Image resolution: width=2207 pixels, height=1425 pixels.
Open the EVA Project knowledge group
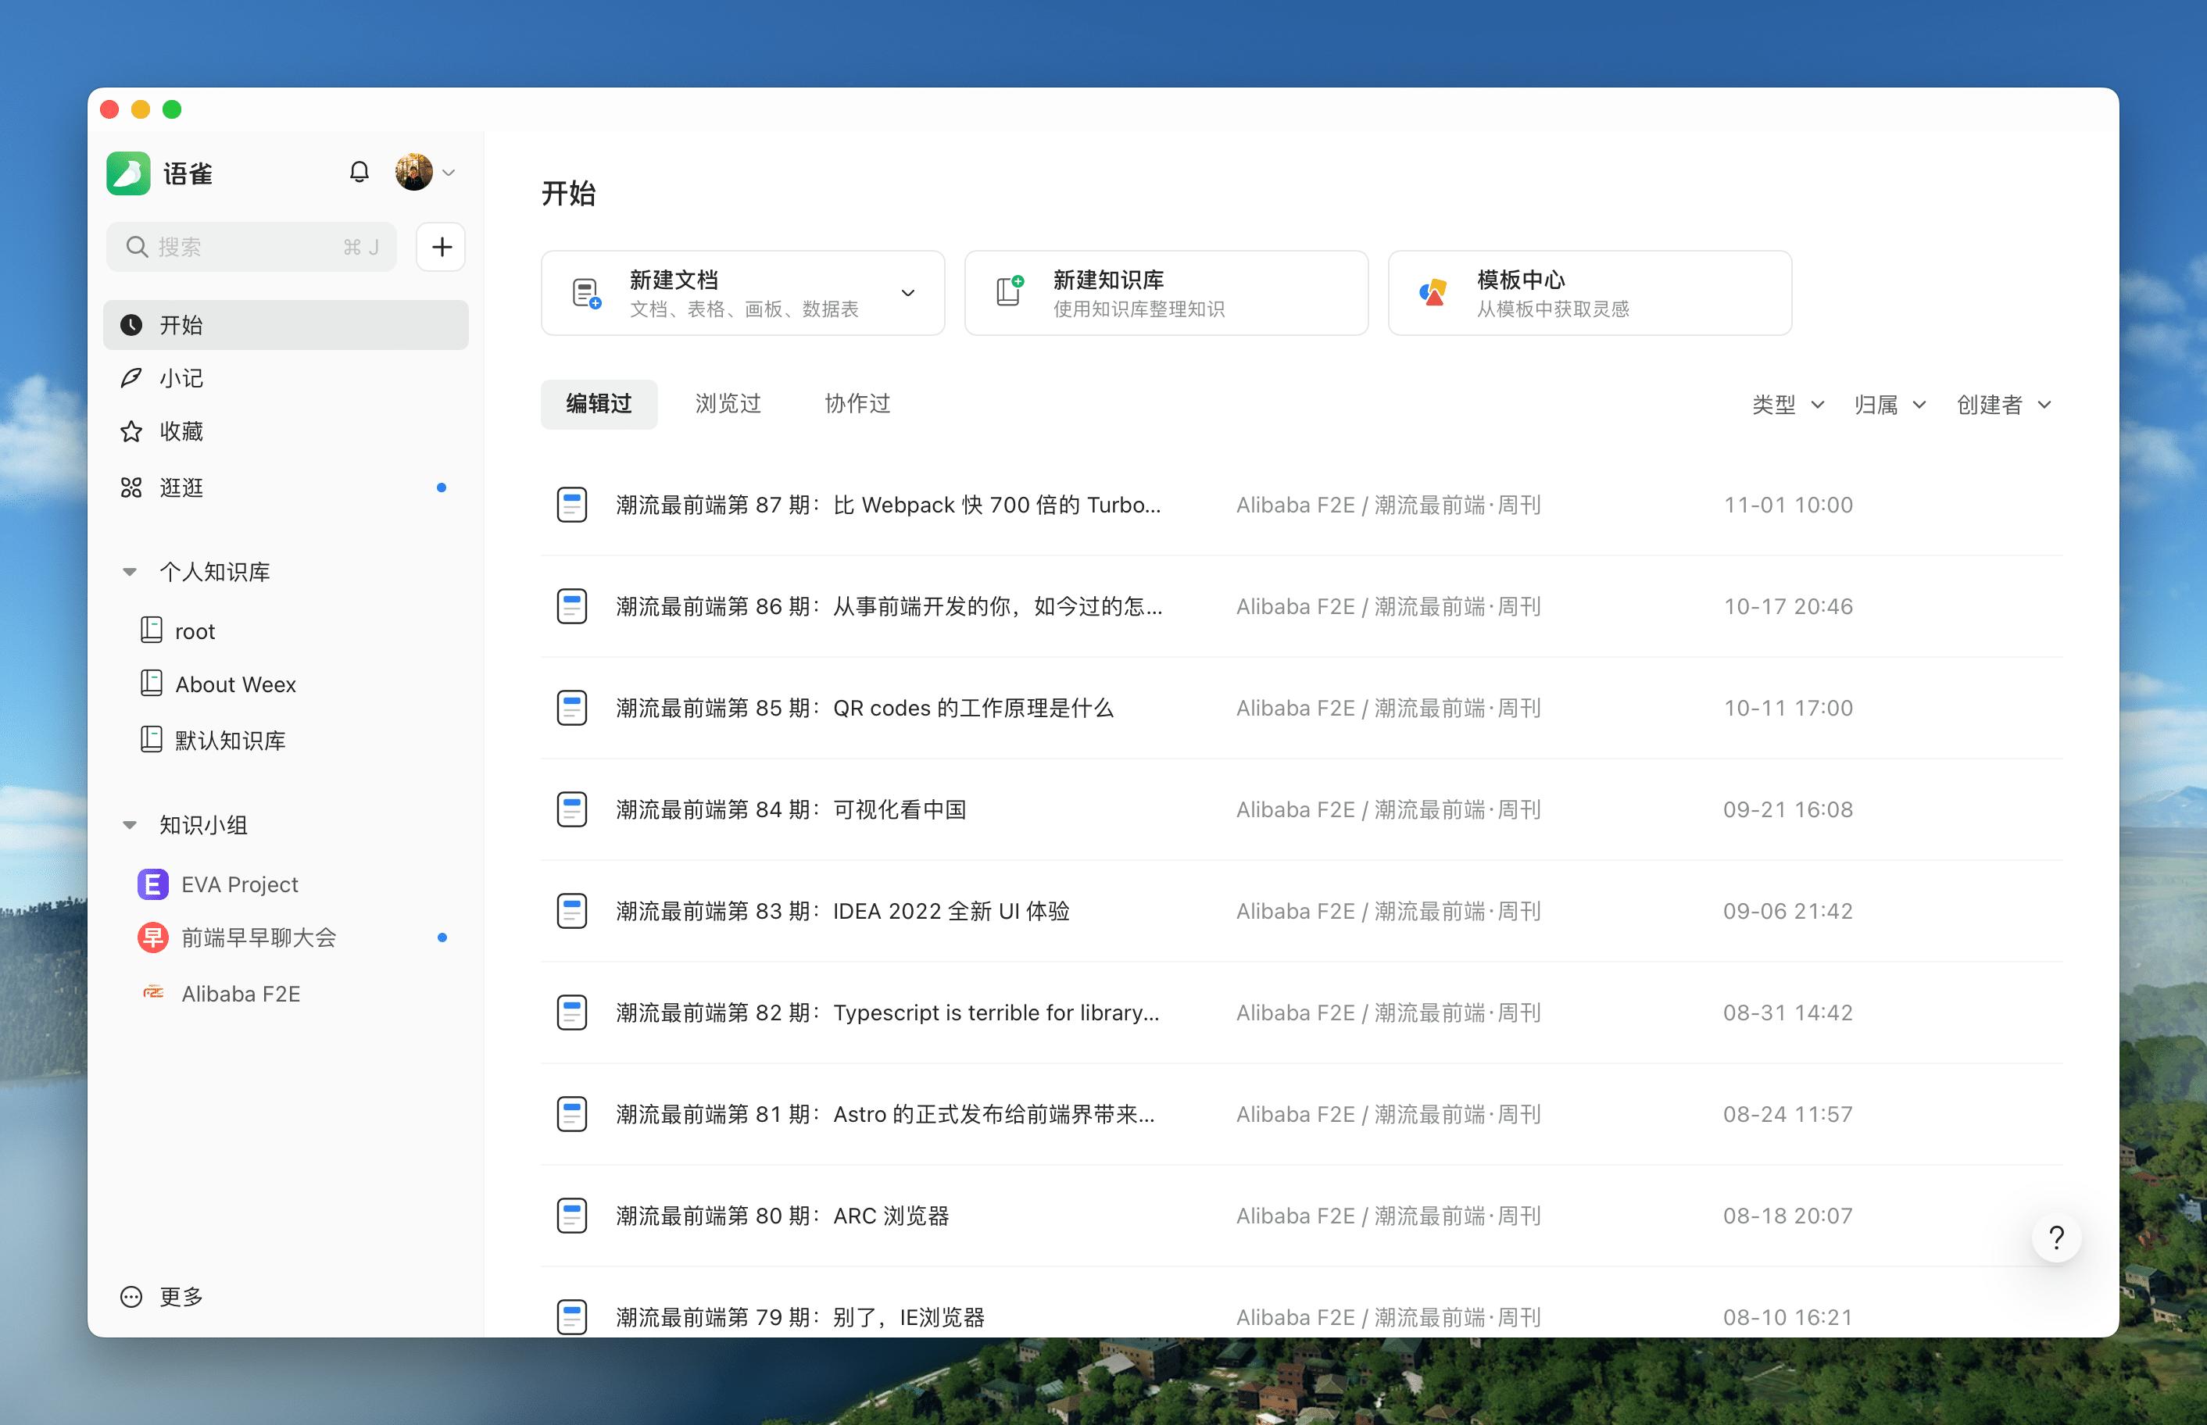pyautogui.click(x=238, y=884)
